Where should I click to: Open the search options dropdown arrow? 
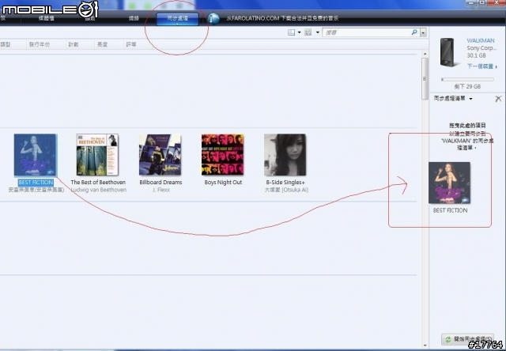click(423, 32)
